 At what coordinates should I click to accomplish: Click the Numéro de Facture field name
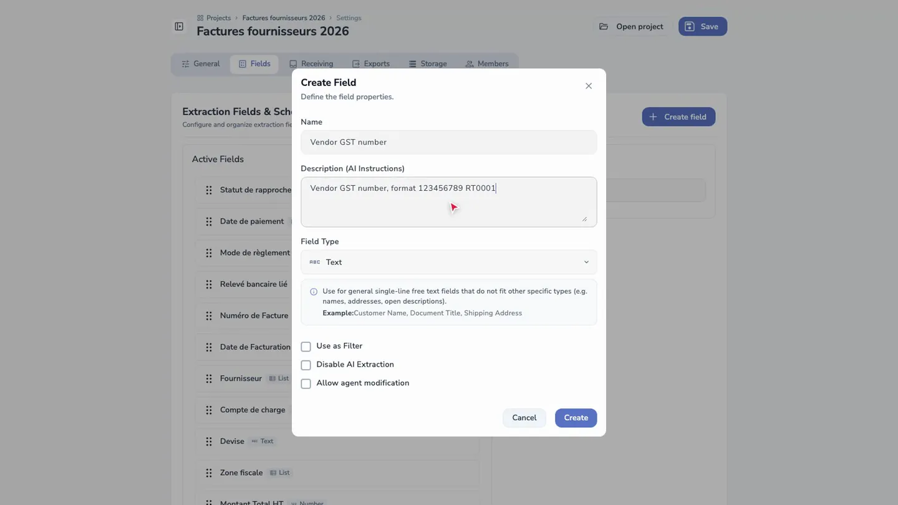pyautogui.click(x=254, y=316)
